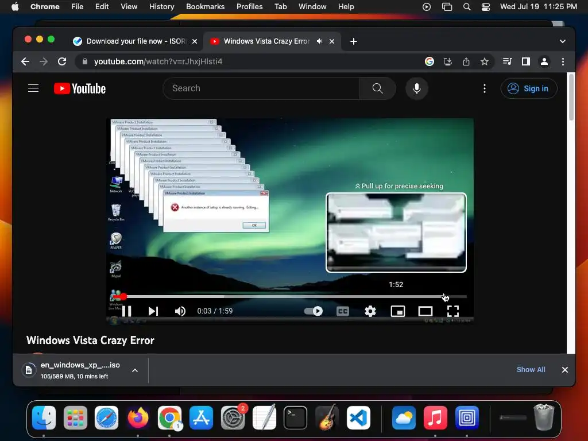
Task: Open the Trash in the Dock
Action: pyautogui.click(x=544, y=417)
